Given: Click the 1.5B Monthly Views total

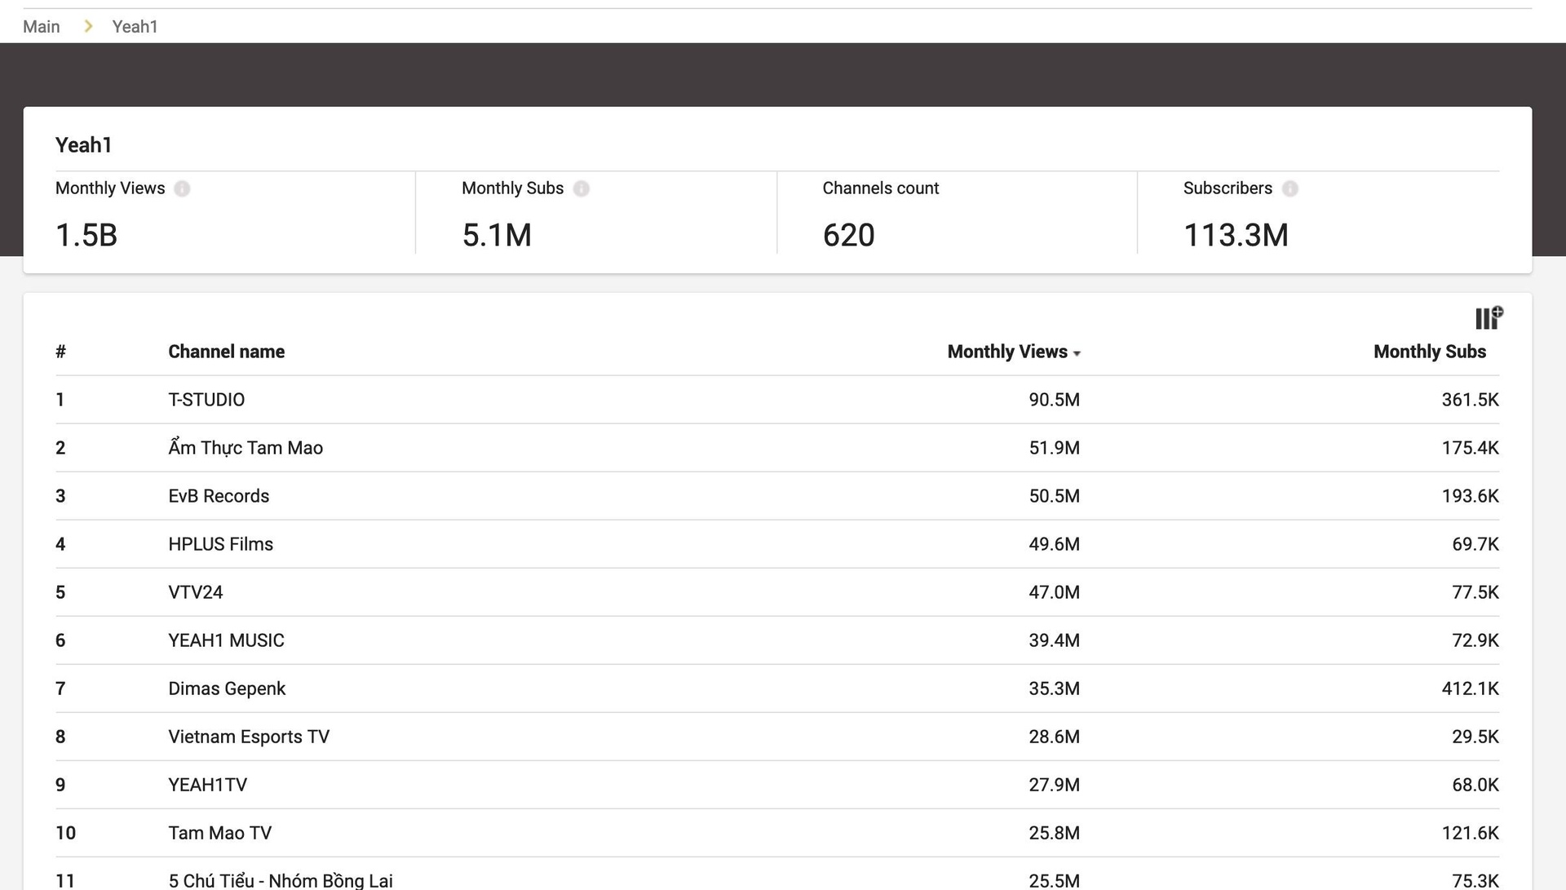Looking at the screenshot, I should tap(86, 235).
